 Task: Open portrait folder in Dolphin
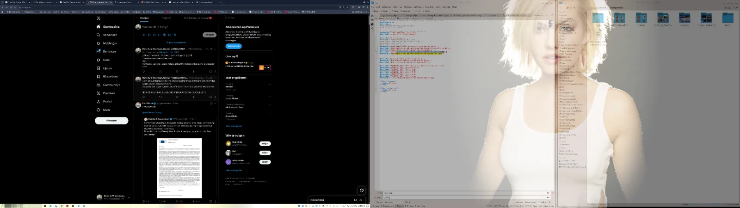point(641,19)
